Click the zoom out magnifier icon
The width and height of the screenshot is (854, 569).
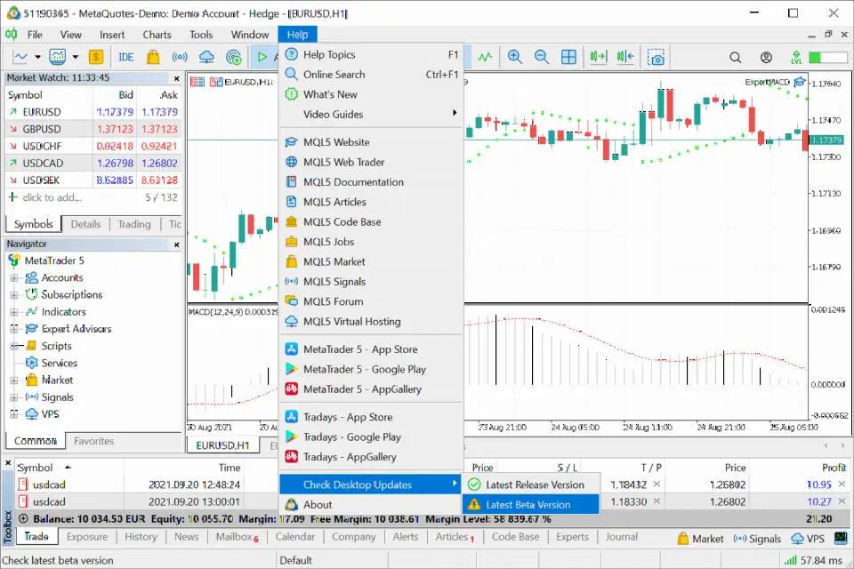pos(542,57)
